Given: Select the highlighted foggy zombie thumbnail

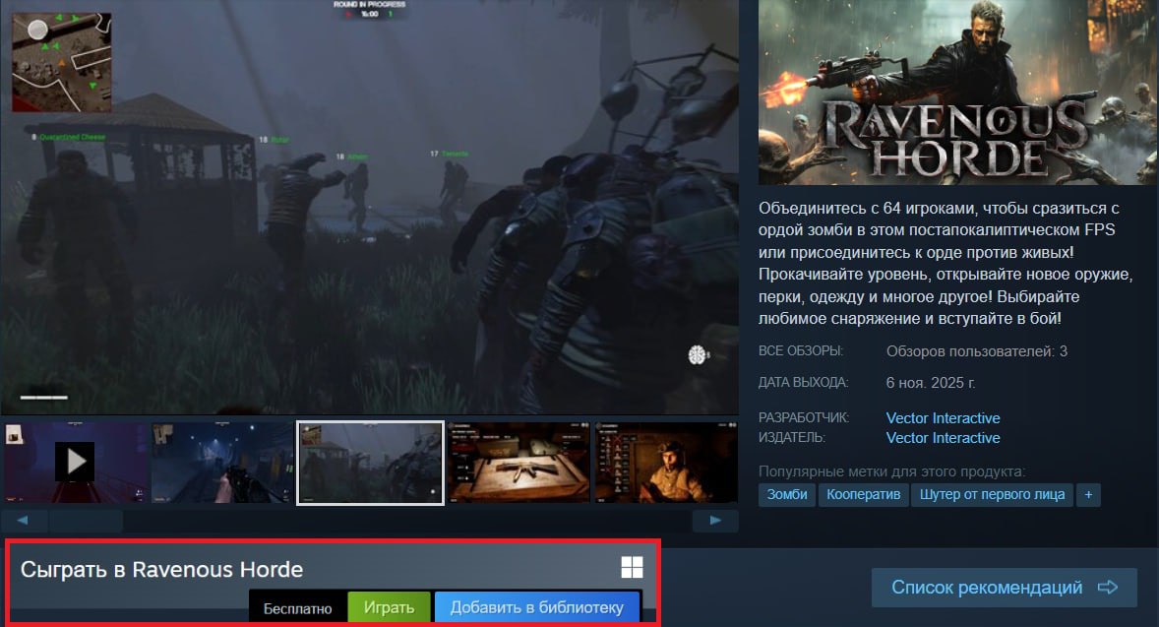Looking at the screenshot, I should 370,463.
